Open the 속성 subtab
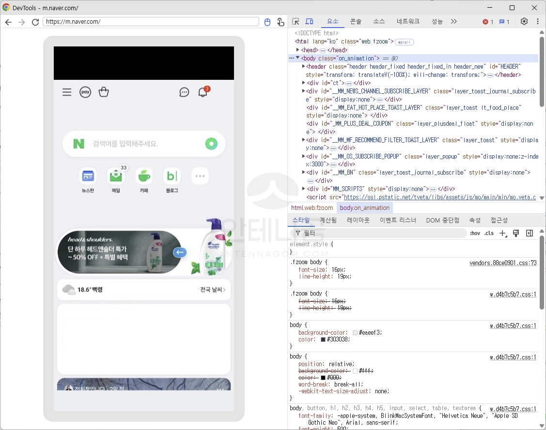The image size is (546, 430). tap(475, 220)
